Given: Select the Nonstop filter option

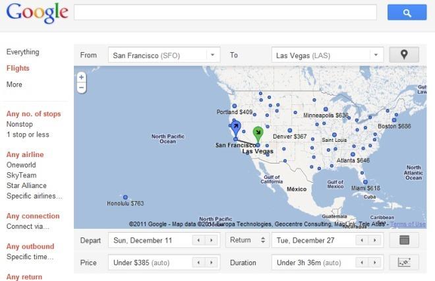Looking at the screenshot, I should [x=20, y=123].
